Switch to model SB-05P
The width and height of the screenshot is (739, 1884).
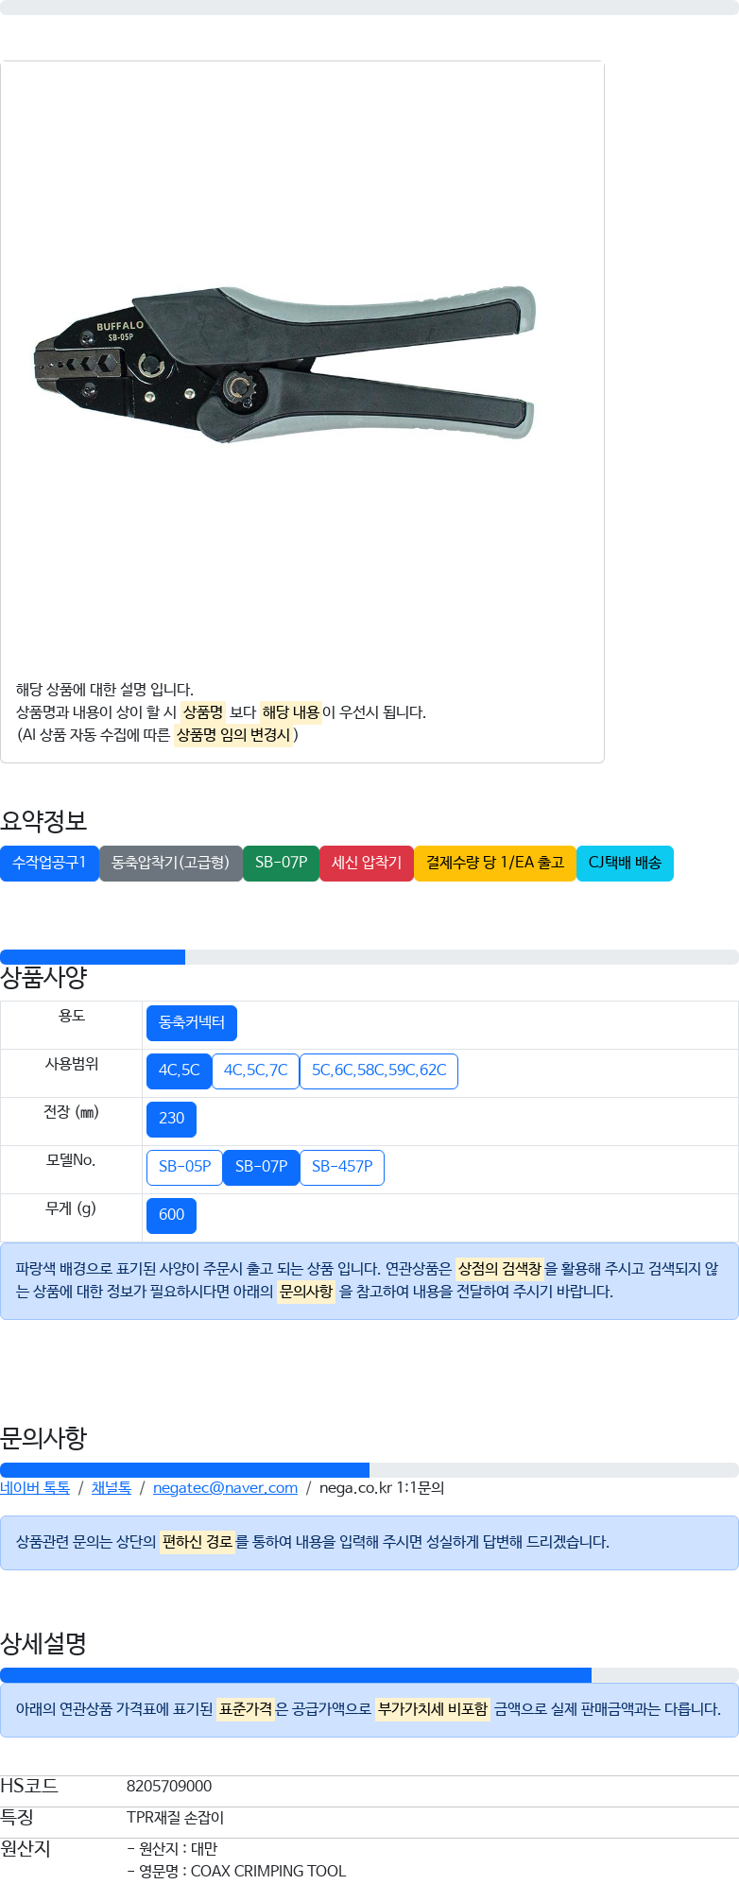[184, 1168]
